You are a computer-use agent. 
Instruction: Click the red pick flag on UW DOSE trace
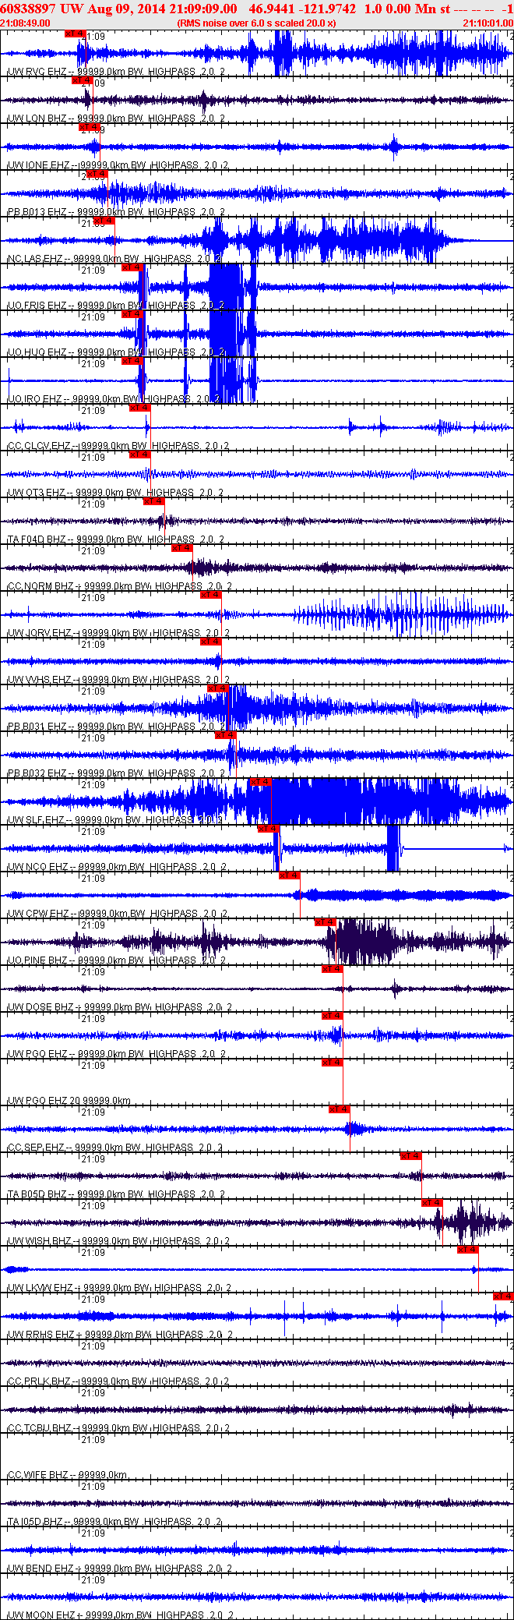tap(332, 969)
